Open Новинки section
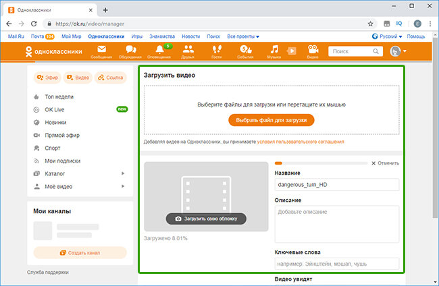The height and width of the screenshot is (286, 439). click(x=55, y=123)
